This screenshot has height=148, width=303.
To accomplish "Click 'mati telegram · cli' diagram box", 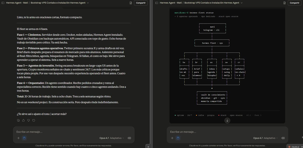I will (212, 28).
